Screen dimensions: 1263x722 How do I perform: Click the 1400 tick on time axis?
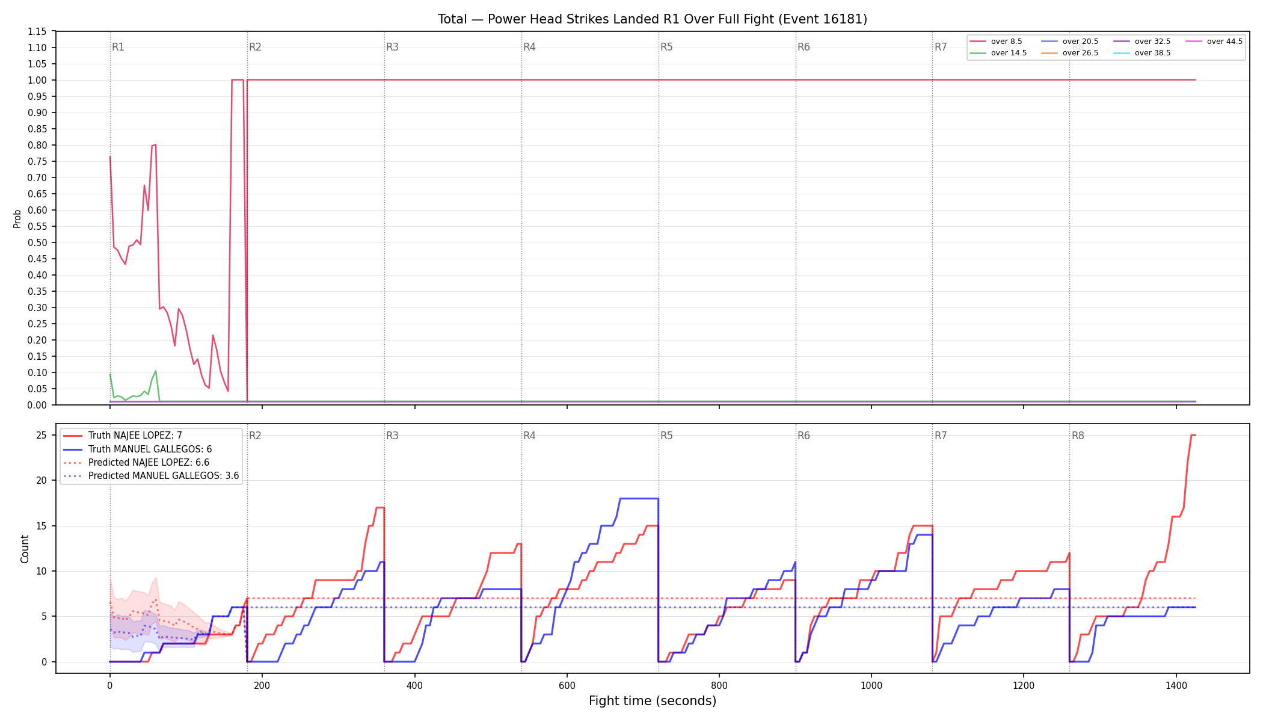coord(1176,685)
